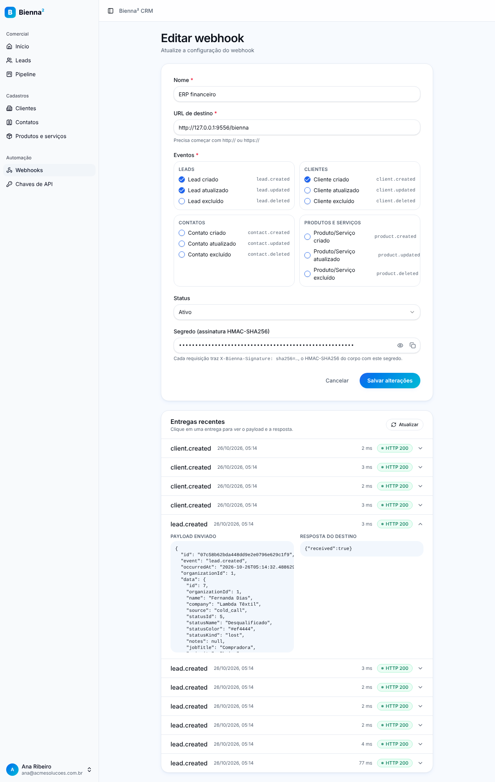Click the Cancelar button
The height and width of the screenshot is (782, 495).
(337, 381)
